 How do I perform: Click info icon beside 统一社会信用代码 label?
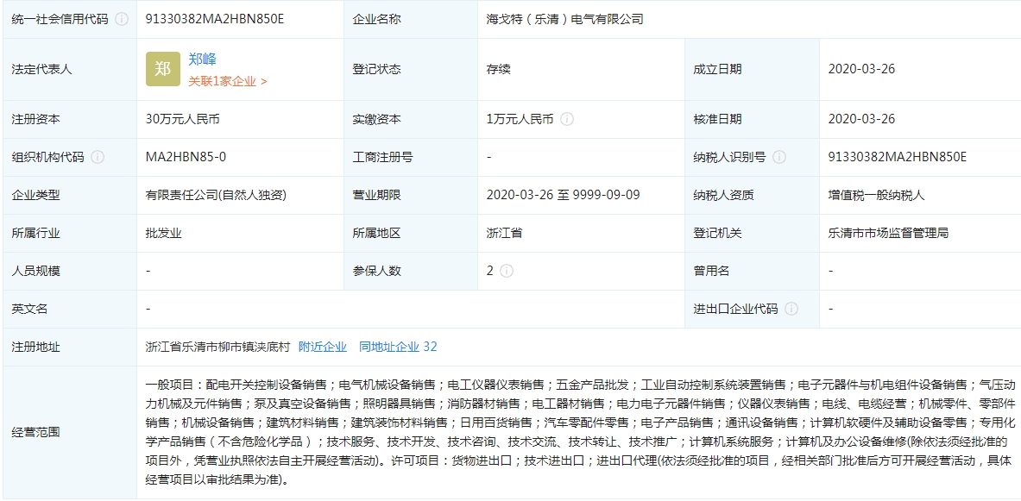[x=122, y=19]
